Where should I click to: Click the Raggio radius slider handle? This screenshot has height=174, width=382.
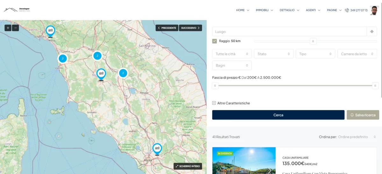(313, 41)
